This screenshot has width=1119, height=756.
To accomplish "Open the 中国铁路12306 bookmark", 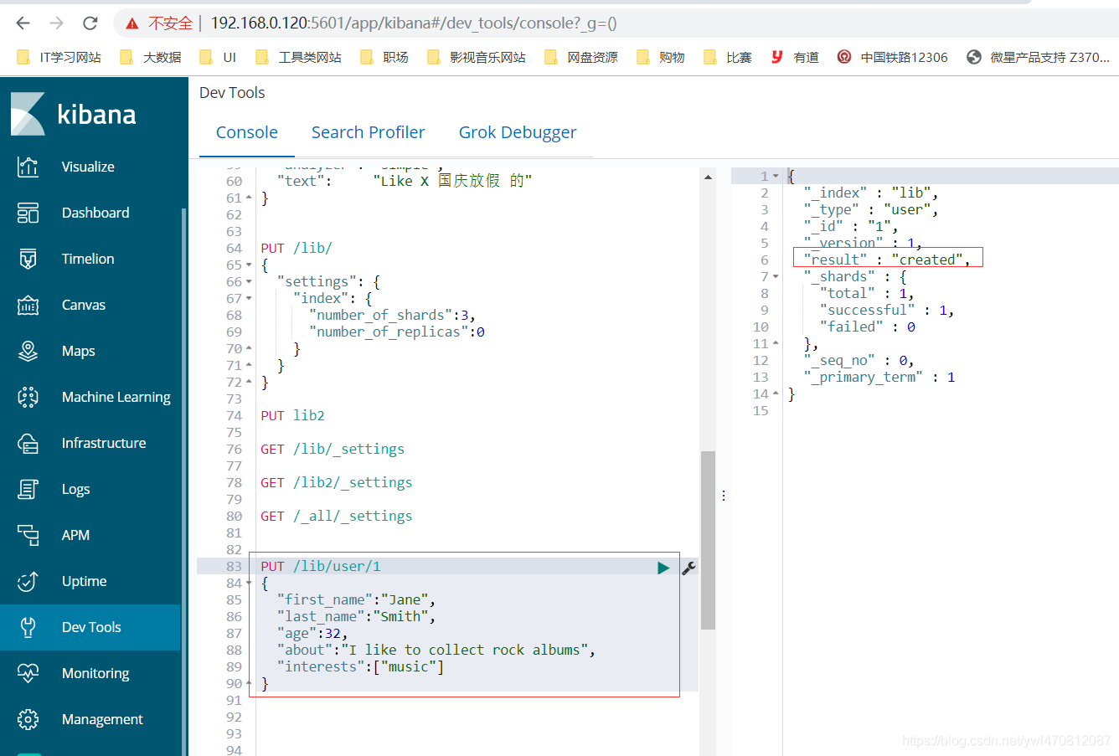I will [892, 57].
